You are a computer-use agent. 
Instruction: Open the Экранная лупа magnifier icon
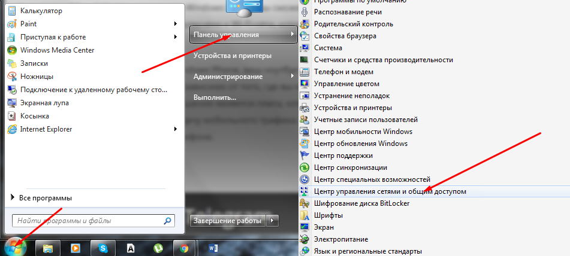click(x=12, y=103)
